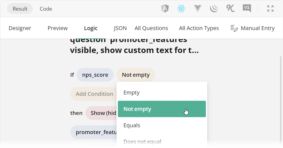Select the Vue framework icon

[x=198, y=8]
